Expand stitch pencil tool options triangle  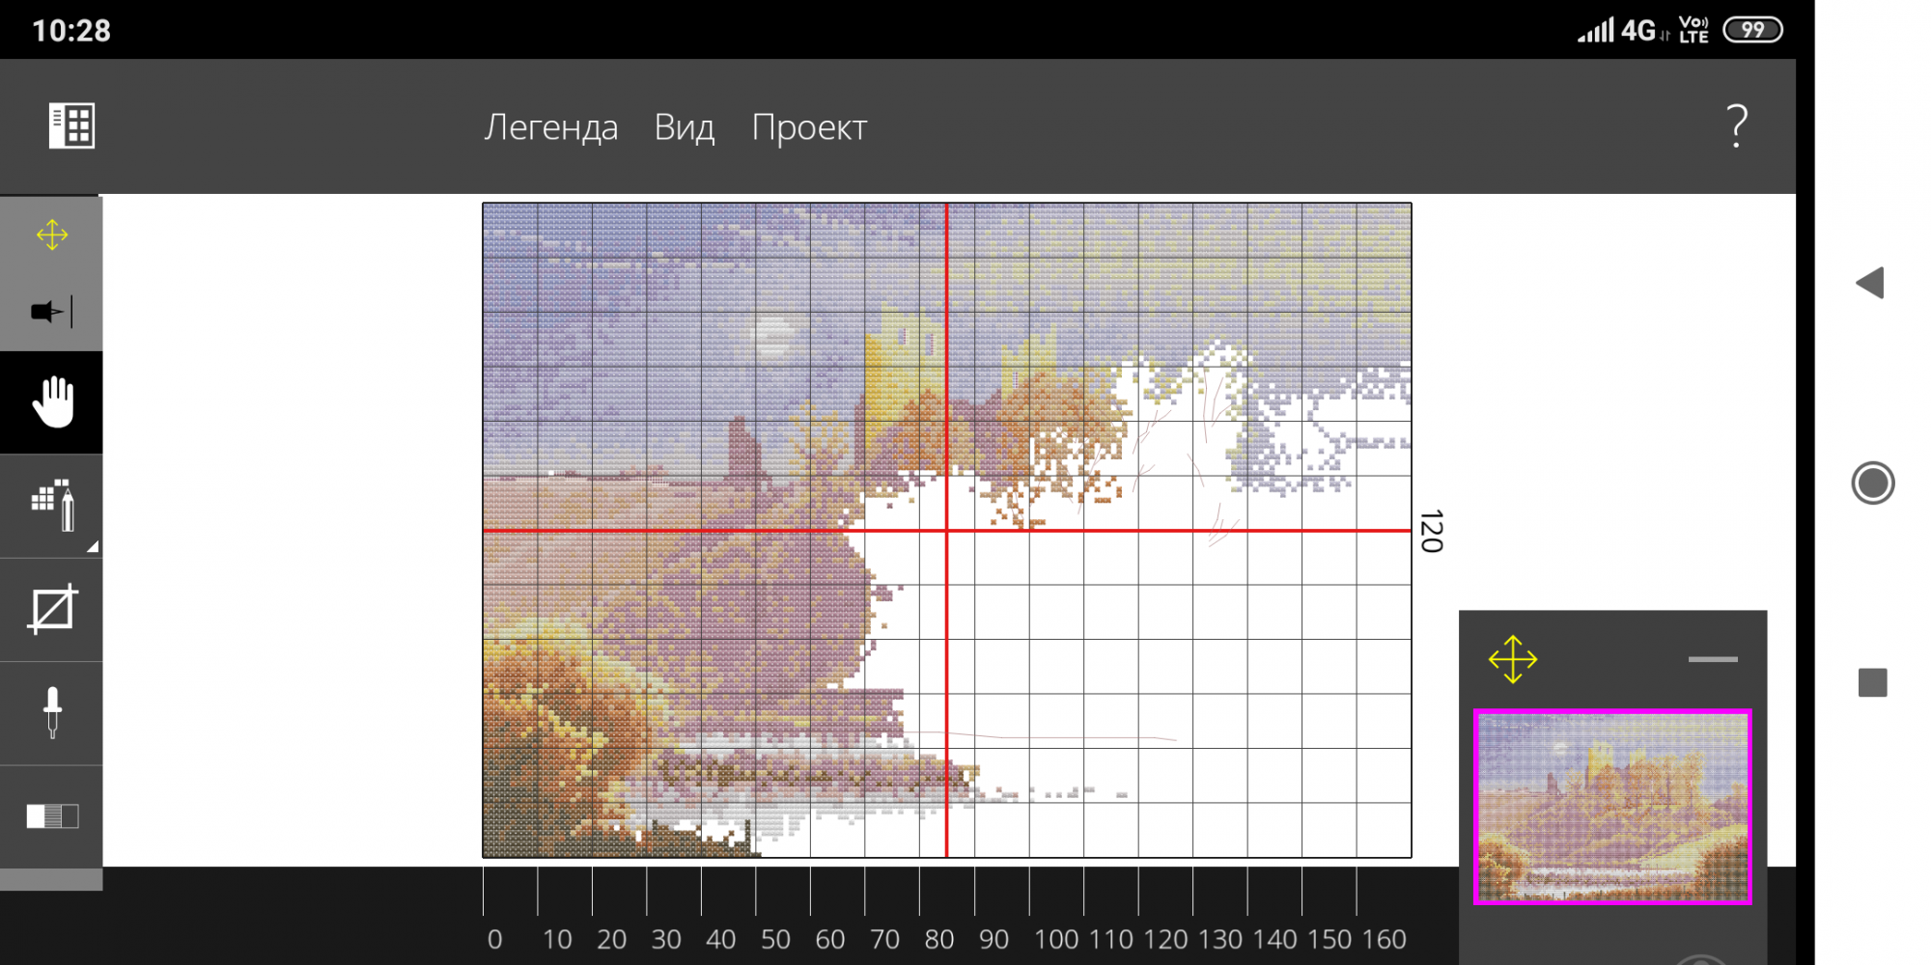coord(93,547)
